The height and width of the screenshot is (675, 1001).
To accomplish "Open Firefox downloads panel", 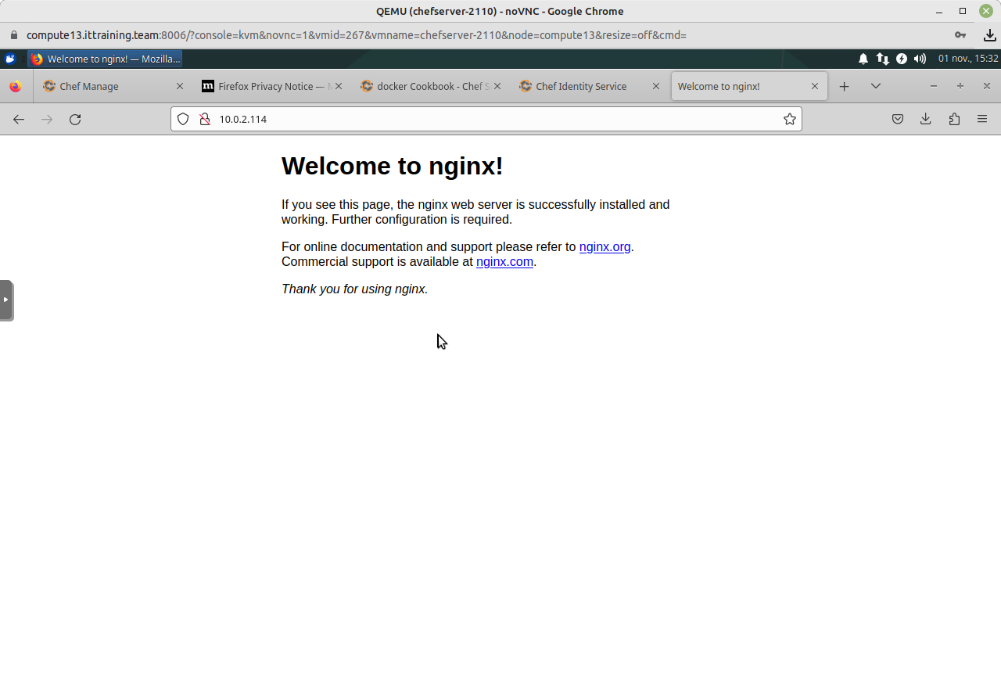I will point(925,119).
